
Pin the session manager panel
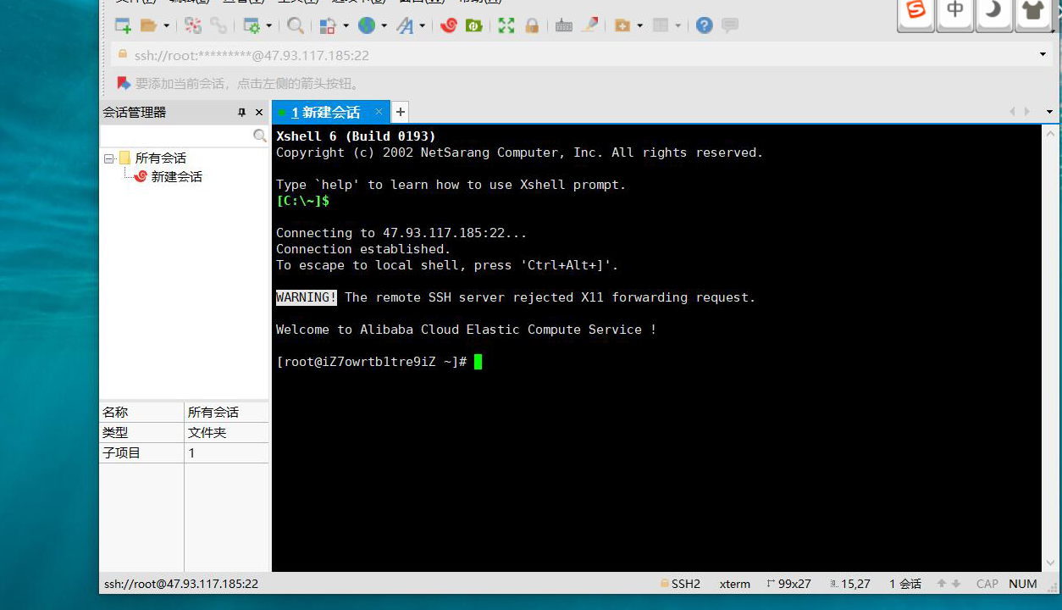click(241, 112)
